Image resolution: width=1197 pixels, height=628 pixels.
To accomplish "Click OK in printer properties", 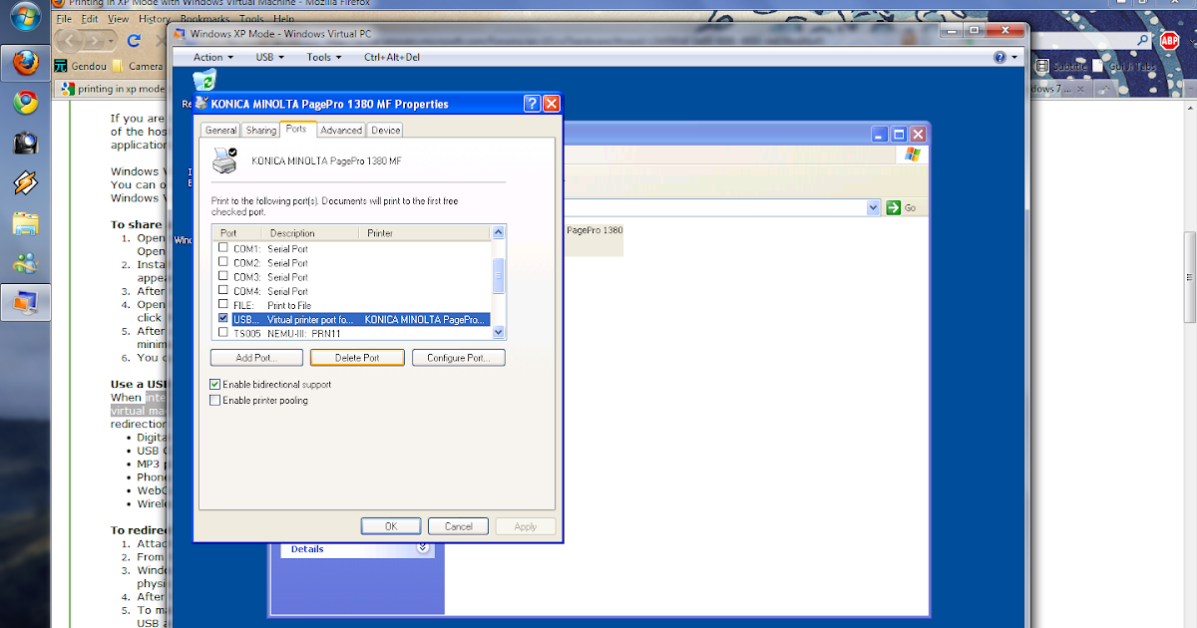I will coord(391,526).
